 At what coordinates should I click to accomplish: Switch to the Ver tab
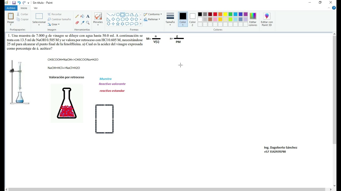tap(36, 8)
